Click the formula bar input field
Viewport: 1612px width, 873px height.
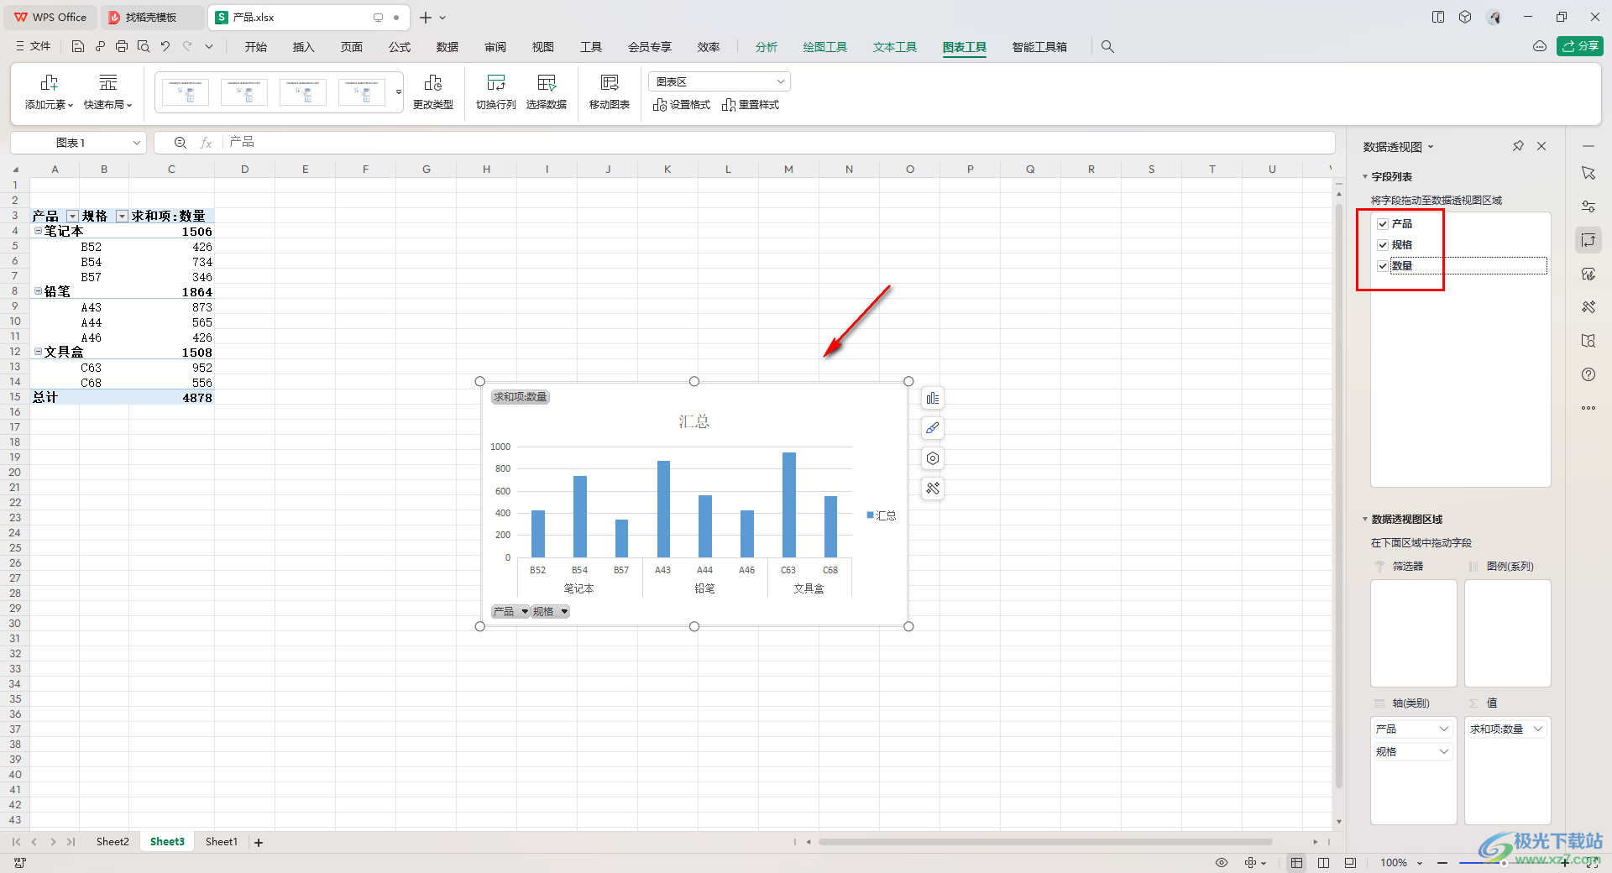pyautogui.click(x=779, y=143)
